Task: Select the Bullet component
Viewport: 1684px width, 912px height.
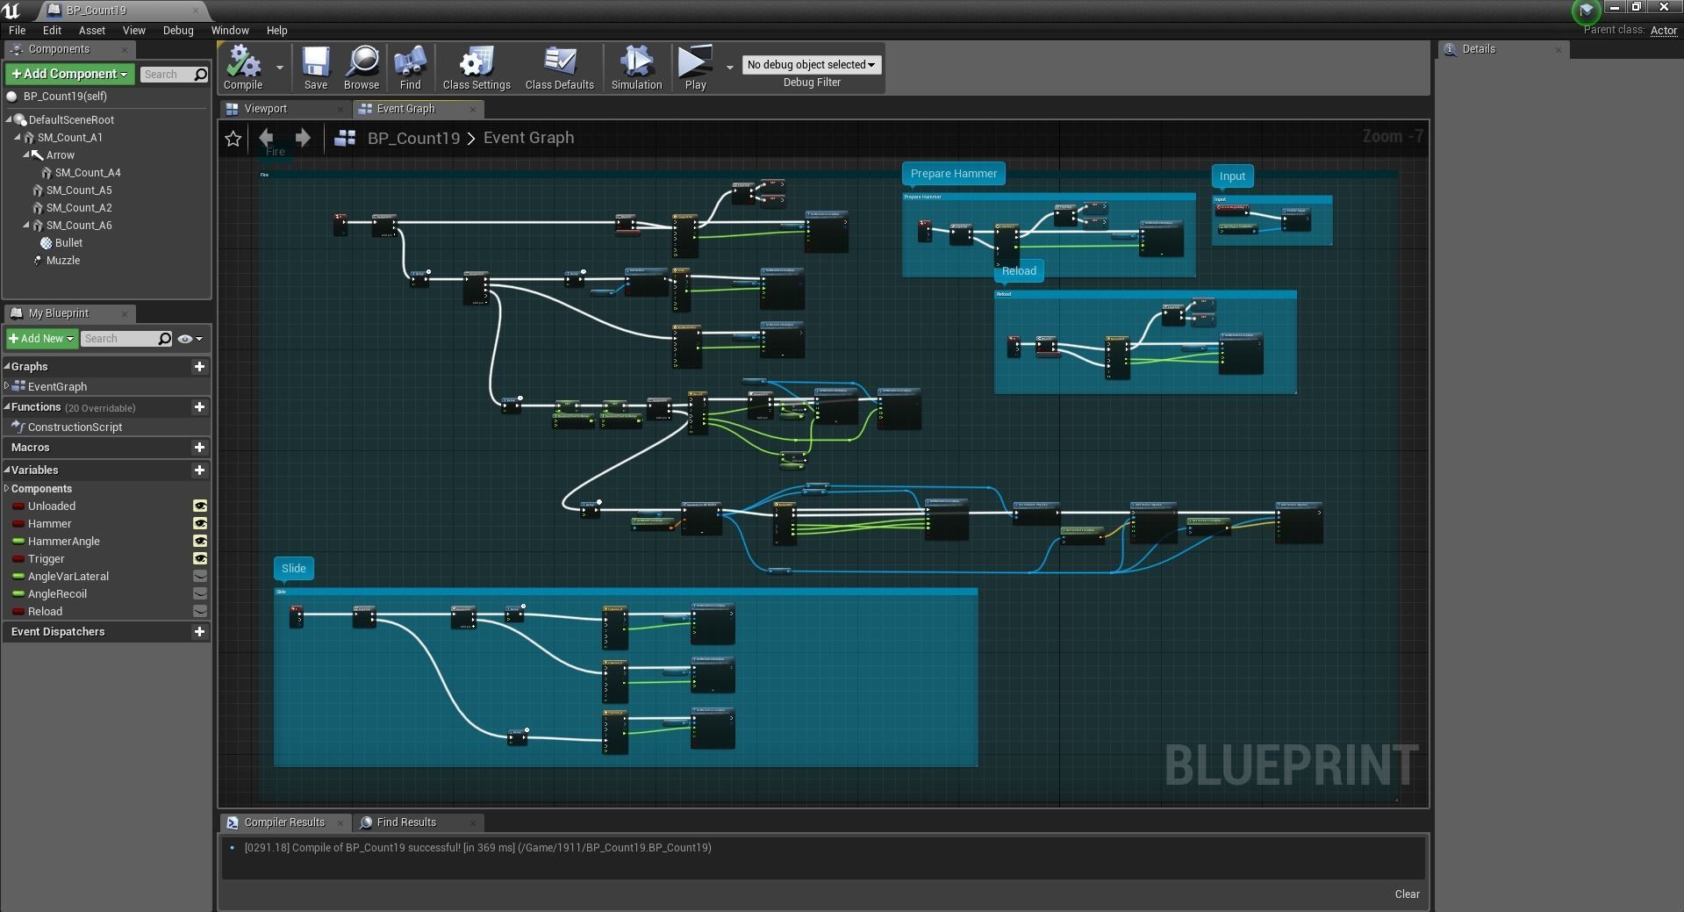Action: 68,243
